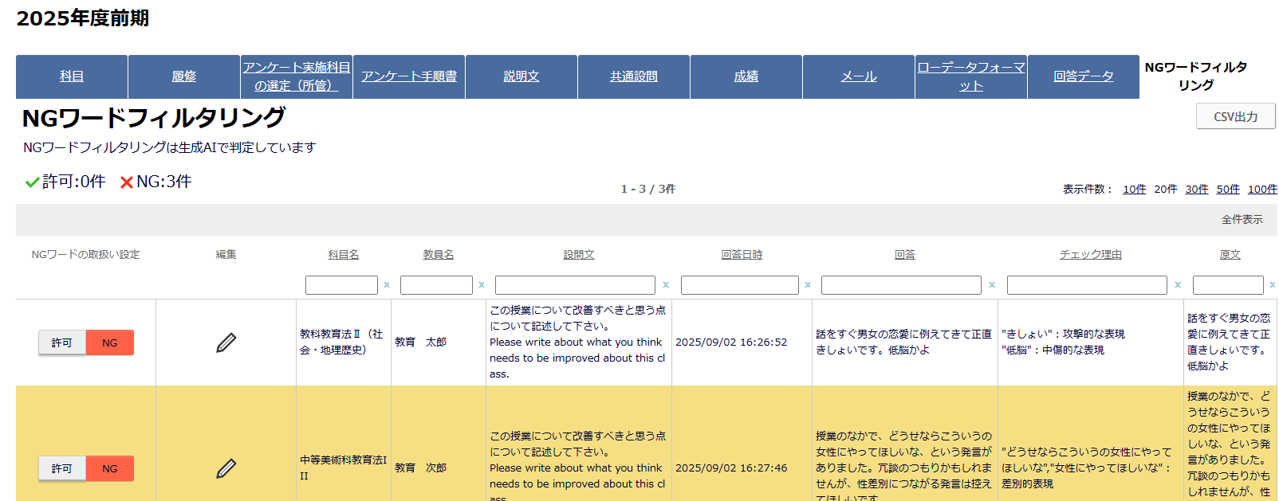Viewport: 1279px width, 501px height.
Task: Select cell 中等美術科教育法III
Action: coord(343,468)
